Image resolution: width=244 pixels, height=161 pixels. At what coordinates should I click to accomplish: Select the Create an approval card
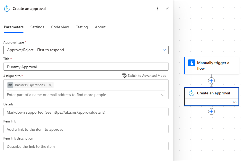211,97
